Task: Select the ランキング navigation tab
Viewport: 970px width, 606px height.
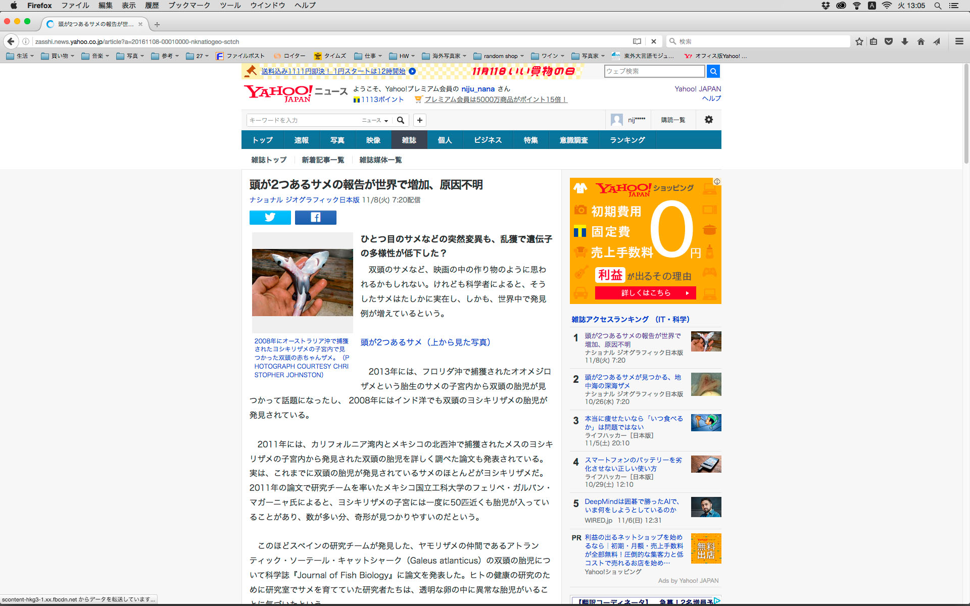Action: 627,140
